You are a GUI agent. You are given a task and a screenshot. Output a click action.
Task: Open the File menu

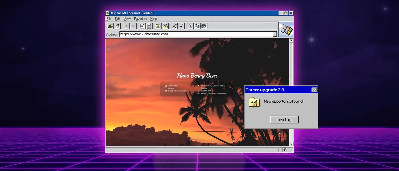pyautogui.click(x=109, y=19)
